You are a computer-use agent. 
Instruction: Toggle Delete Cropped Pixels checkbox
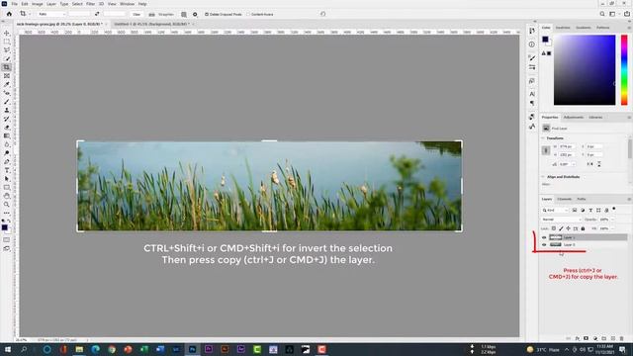207,14
